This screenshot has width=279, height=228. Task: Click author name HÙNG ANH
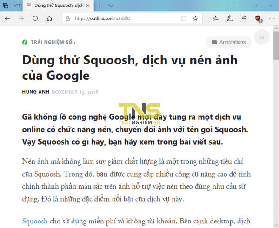[36, 92]
